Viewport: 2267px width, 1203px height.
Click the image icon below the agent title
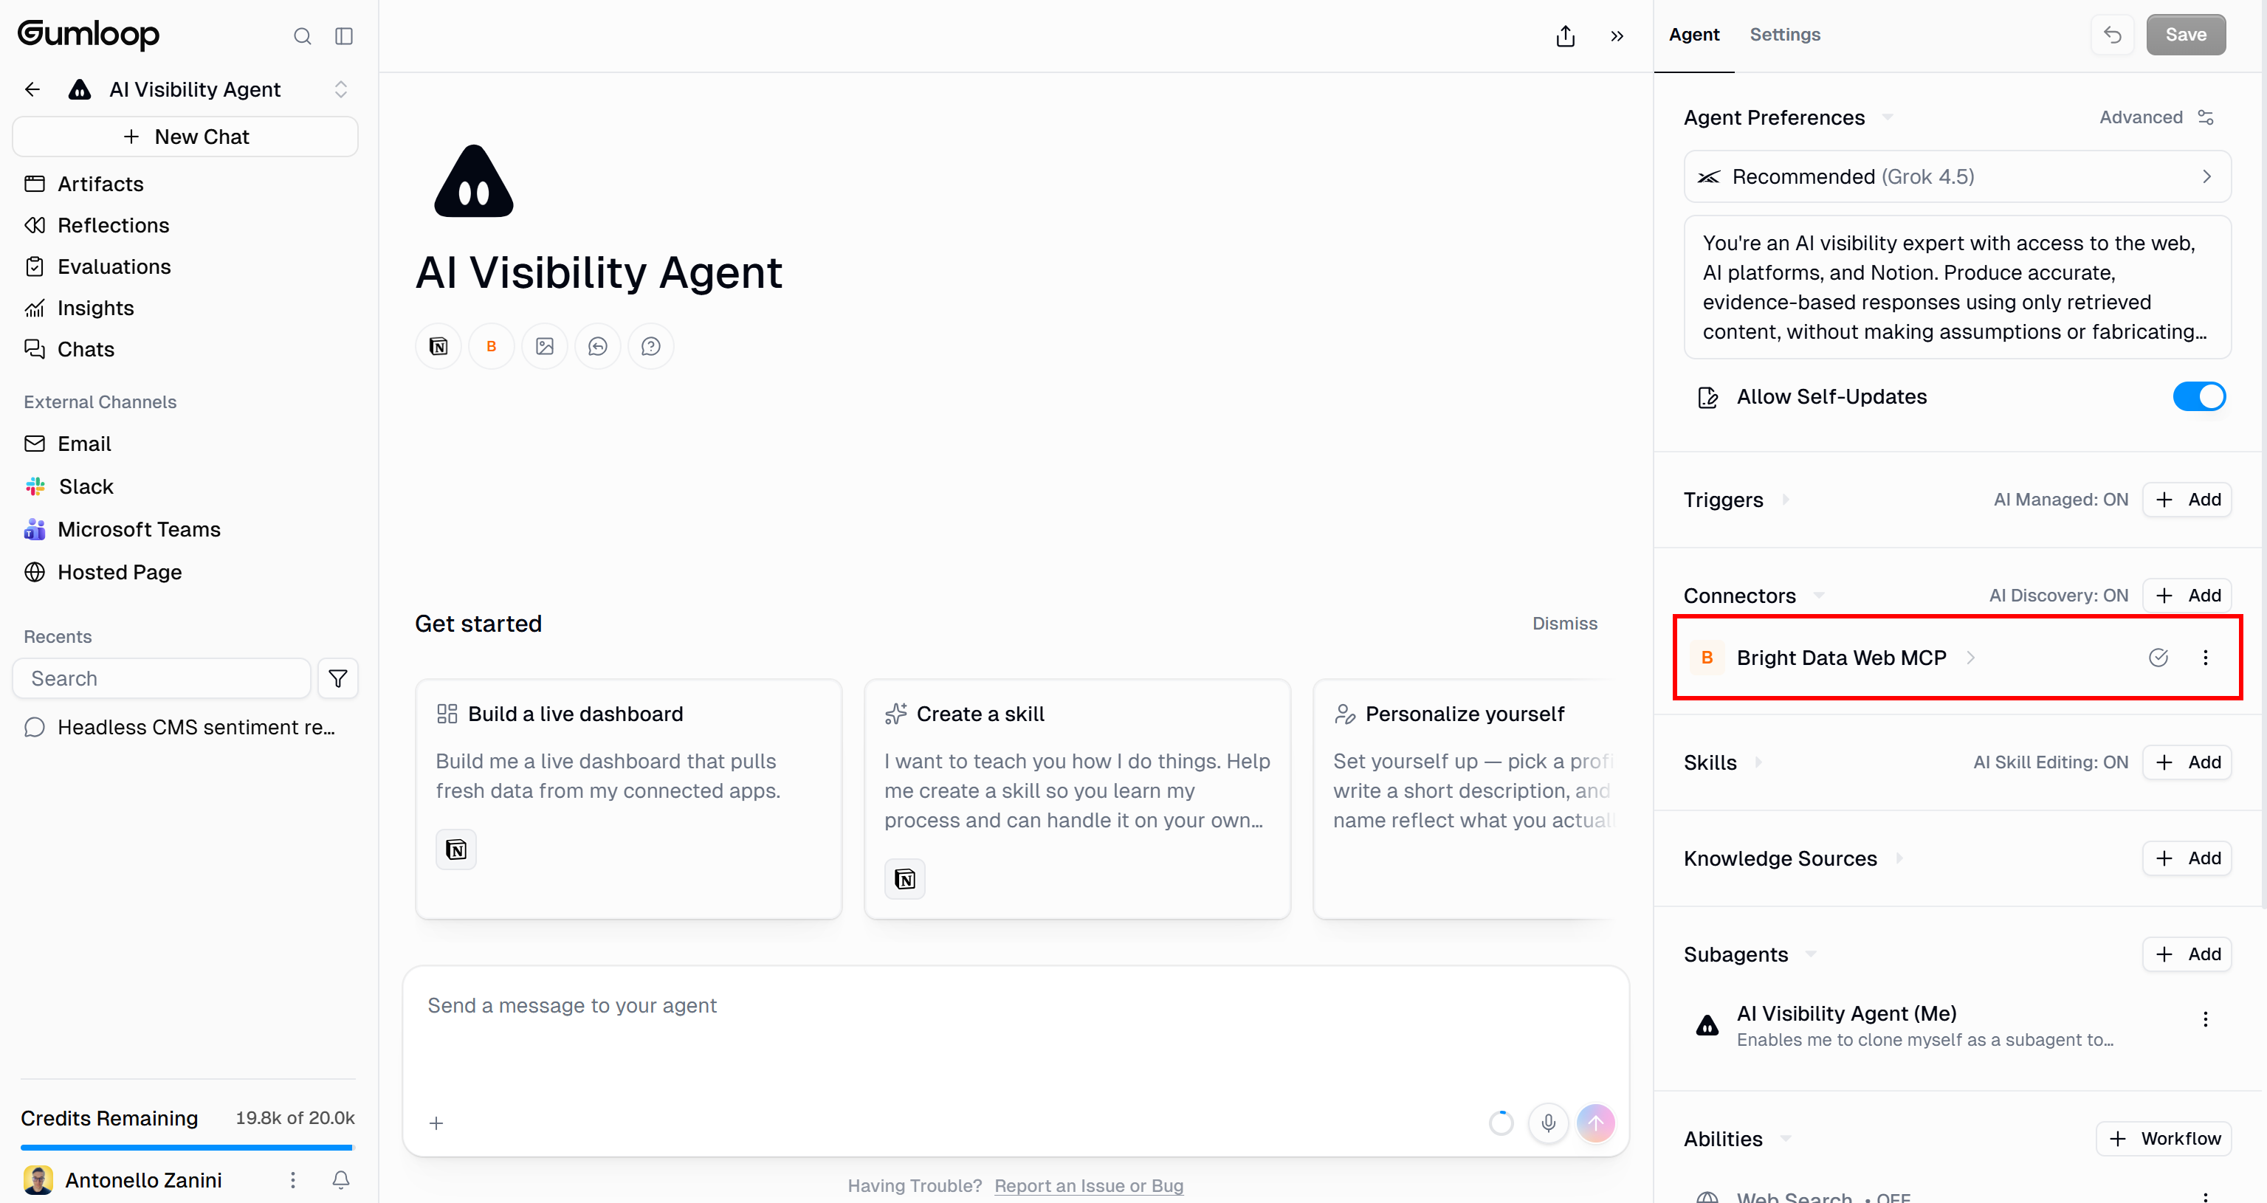click(545, 346)
